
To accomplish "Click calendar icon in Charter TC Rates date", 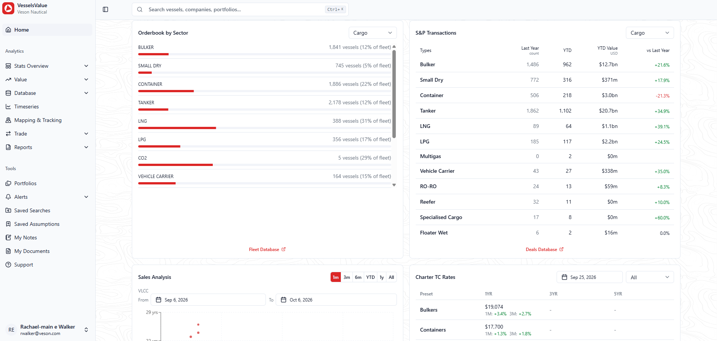I will (x=564, y=277).
